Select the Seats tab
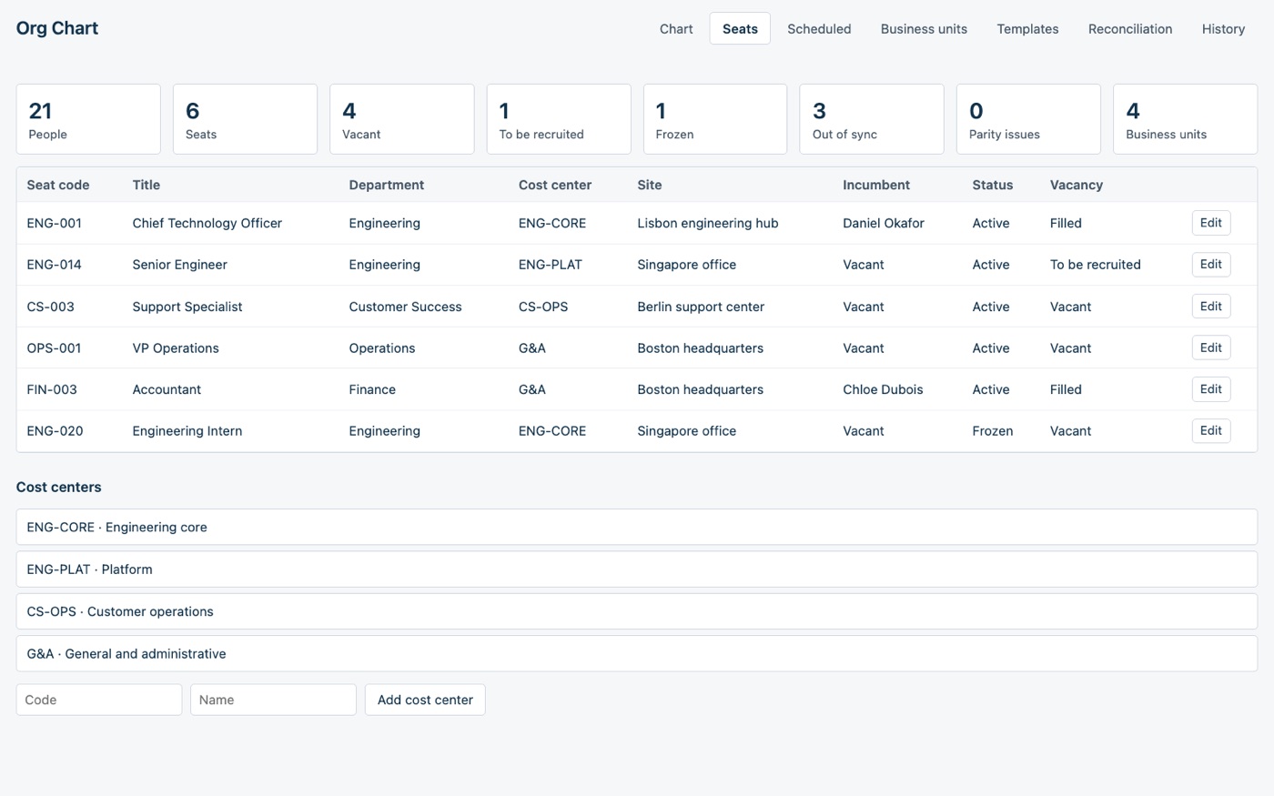 (x=740, y=28)
